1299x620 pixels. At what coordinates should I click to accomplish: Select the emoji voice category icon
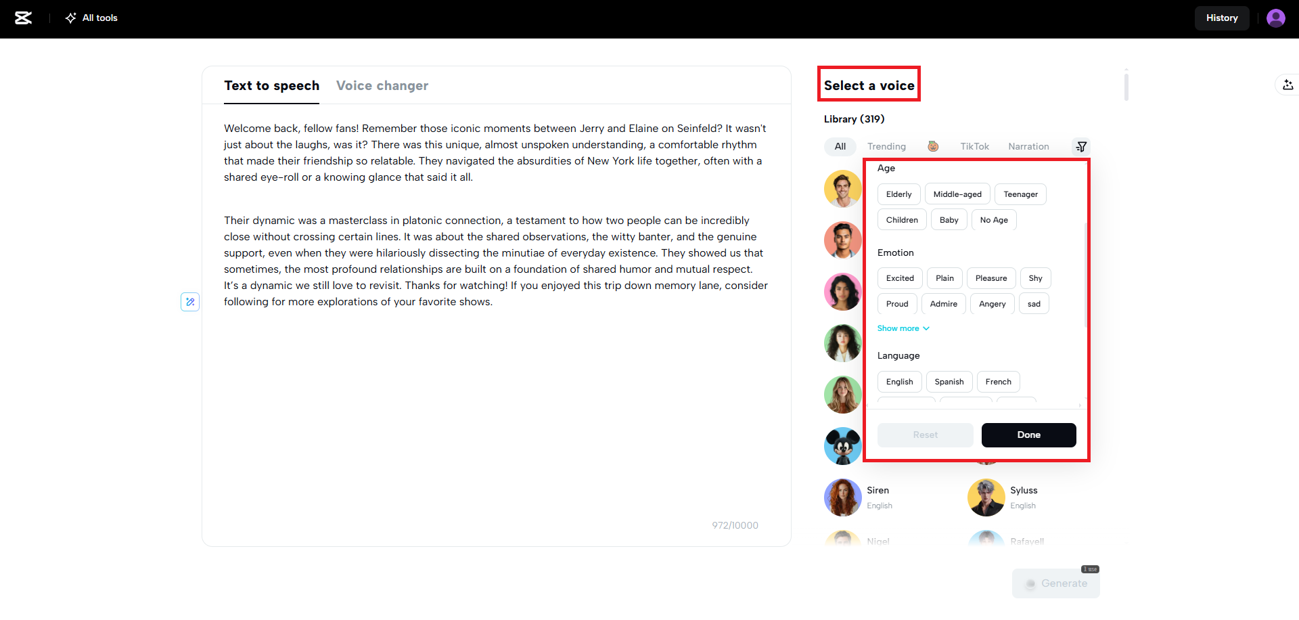point(933,147)
